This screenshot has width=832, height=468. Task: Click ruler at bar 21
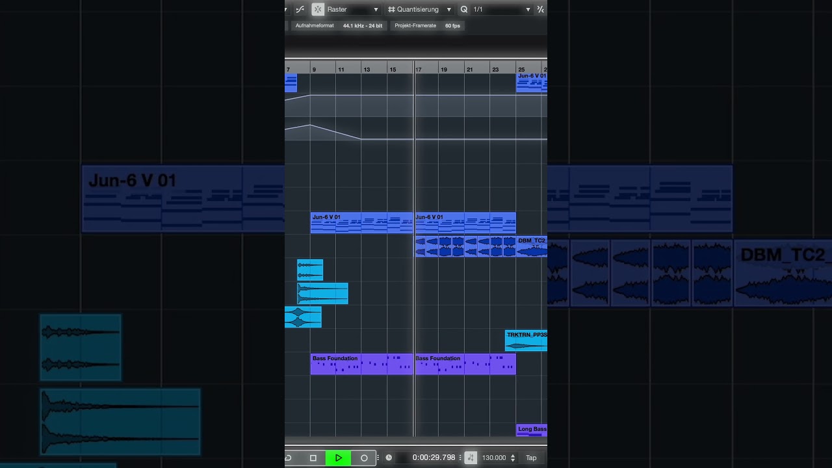tap(469, 69)
